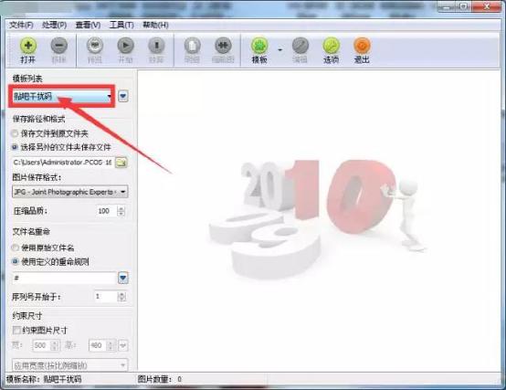The height and width of the screenshot is (390, 506).
Task: Click the 压缩品质 100 spinner arrows
Action: point(121,211)
